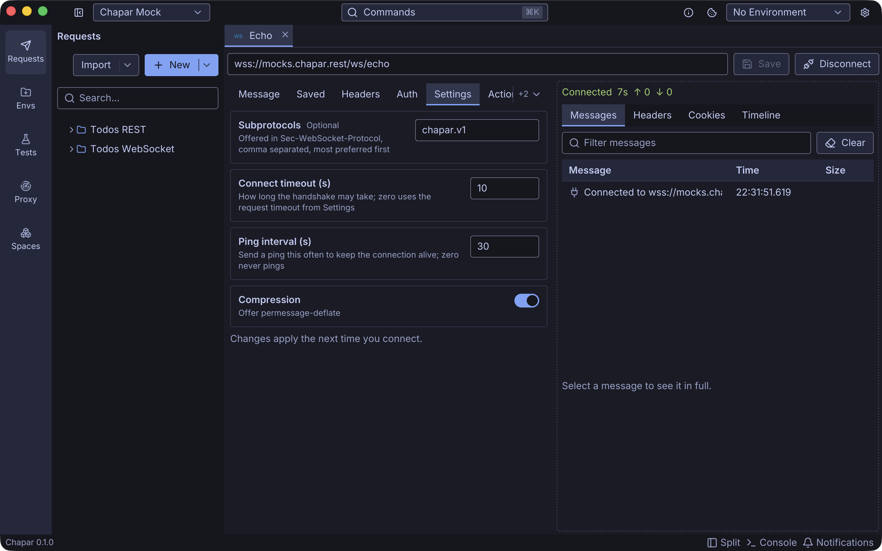882x551 pixels.
Task: Open the settings gear icon
Action: click(x=865, y=12)
